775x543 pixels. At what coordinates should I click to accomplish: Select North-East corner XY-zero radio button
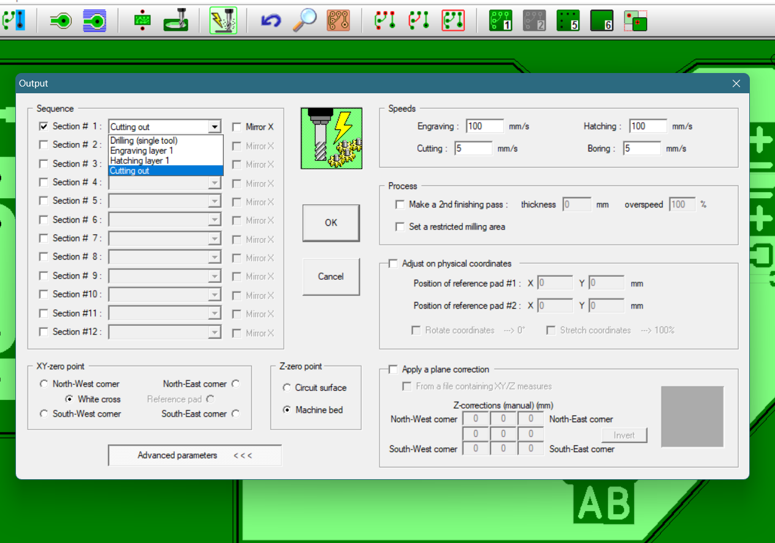[x=235, y=384]
